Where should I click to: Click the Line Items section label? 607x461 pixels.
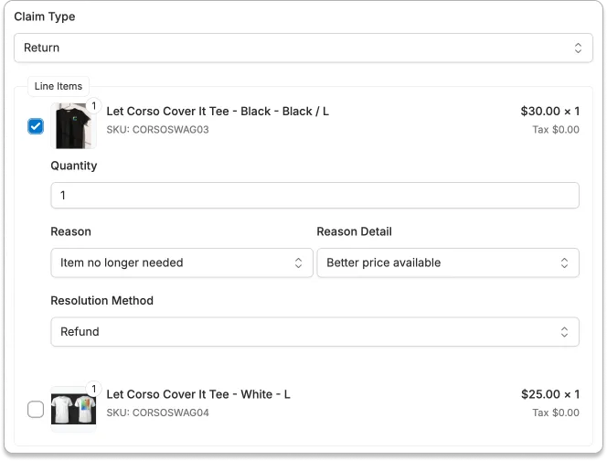(59, 86)
